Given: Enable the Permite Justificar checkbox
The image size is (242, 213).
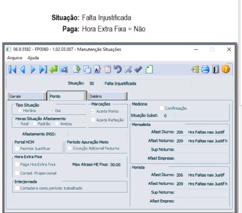Looking at the screenshot, I should 17,148.
